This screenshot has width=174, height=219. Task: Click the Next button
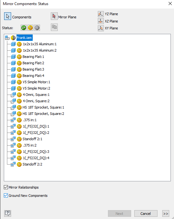pos(119,213)
